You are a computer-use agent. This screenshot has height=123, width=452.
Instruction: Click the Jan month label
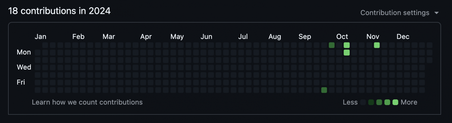[41, 37]
